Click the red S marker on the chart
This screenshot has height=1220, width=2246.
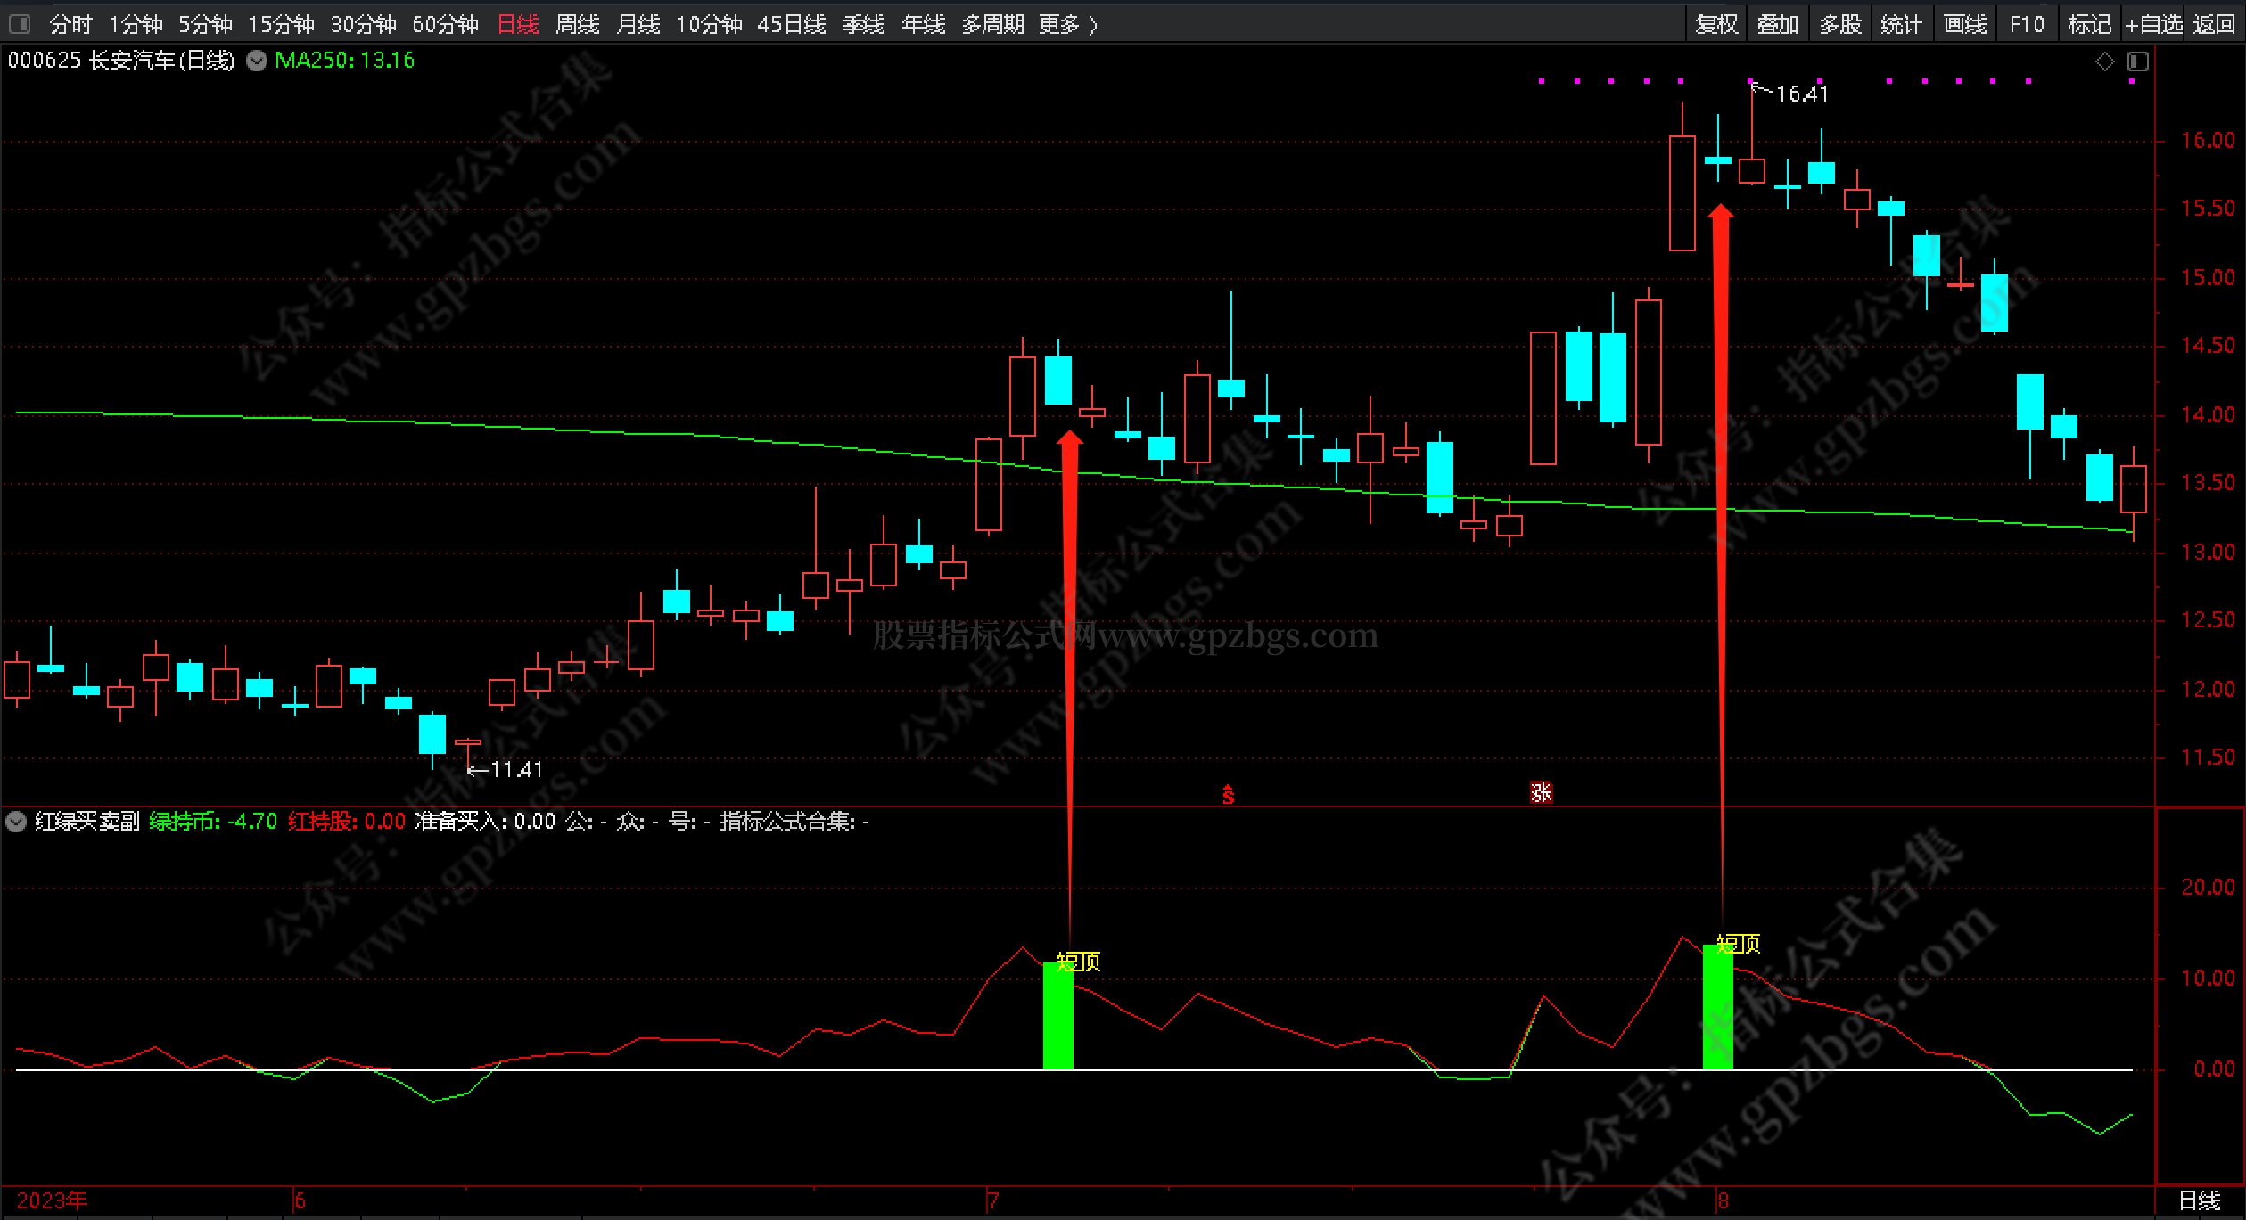1229,794
